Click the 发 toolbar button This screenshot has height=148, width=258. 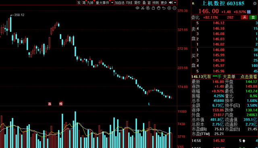pos(79,2)
